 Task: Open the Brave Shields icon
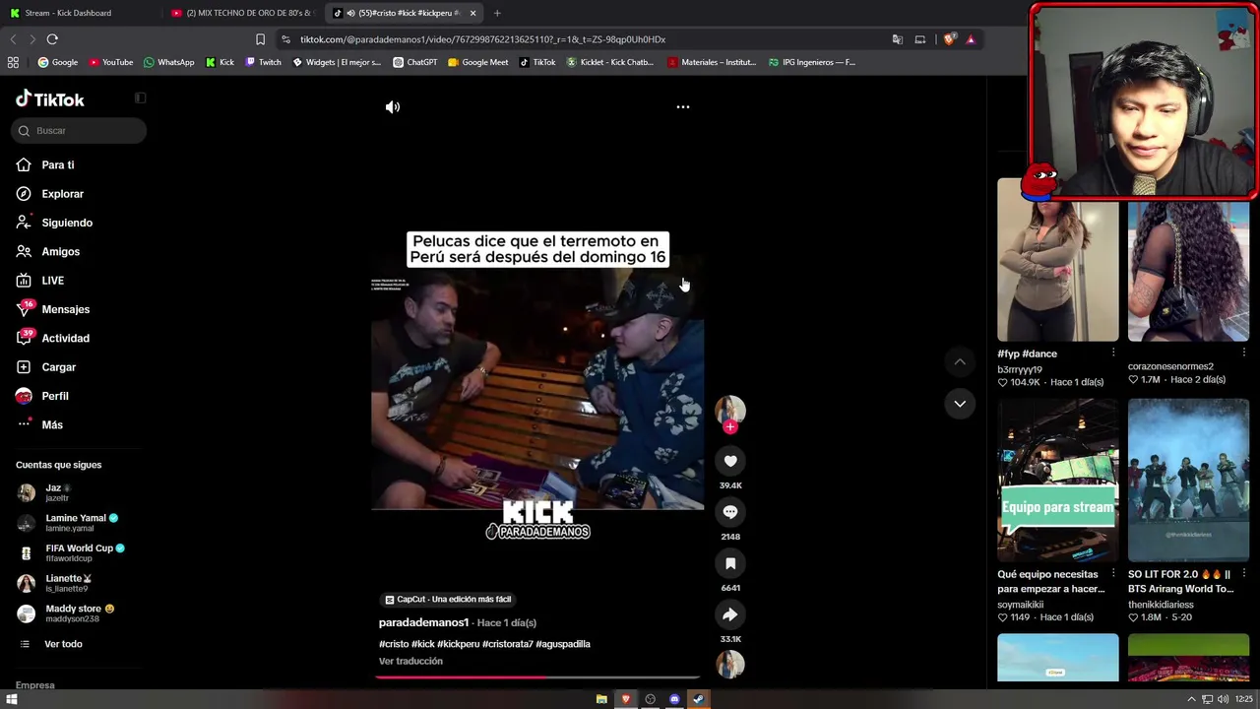coord(949,39)
